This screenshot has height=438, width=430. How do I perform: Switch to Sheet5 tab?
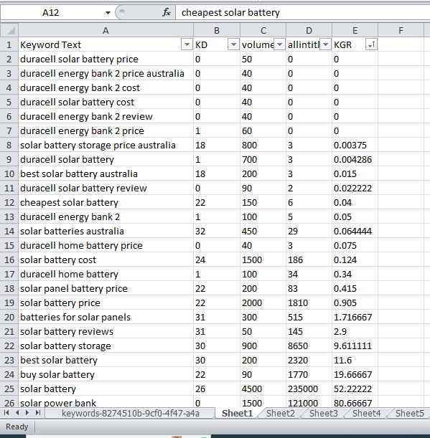click(410, 413)
